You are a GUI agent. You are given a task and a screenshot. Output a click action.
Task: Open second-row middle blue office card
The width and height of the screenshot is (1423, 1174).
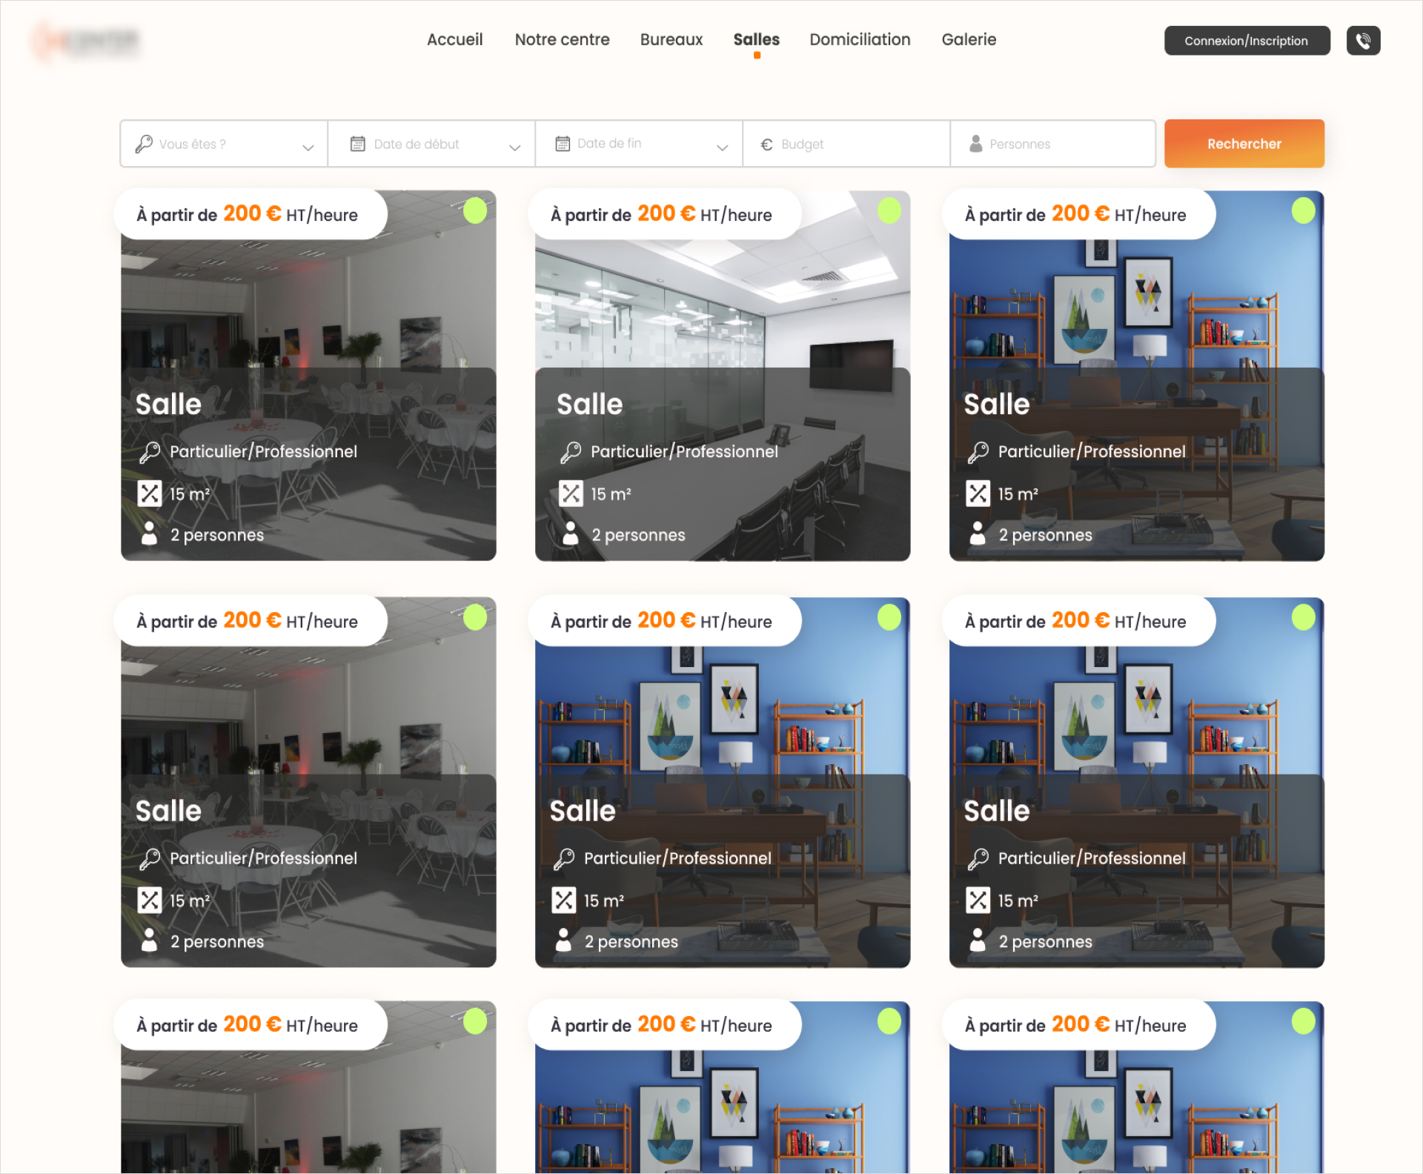tap(723, 782)
